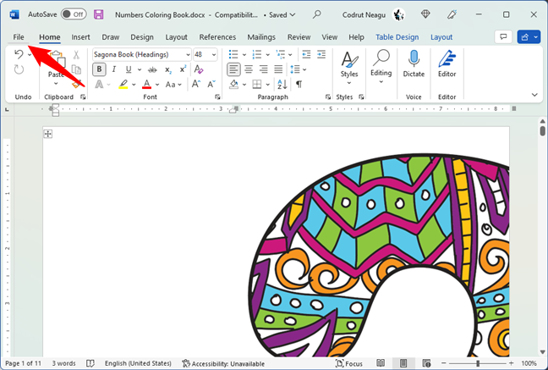The width and height of the screenshot is (548, 370).
Task: Toggle the AutoSave switch
Action: [x=73, y=14]
